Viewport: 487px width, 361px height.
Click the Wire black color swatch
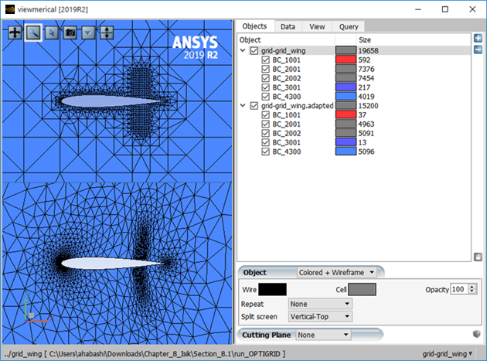coord(272,289)
